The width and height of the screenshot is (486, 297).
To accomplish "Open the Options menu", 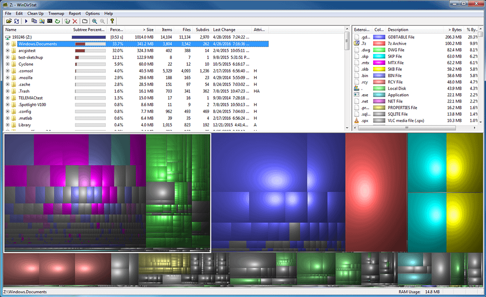I will [x=93, y=13].
